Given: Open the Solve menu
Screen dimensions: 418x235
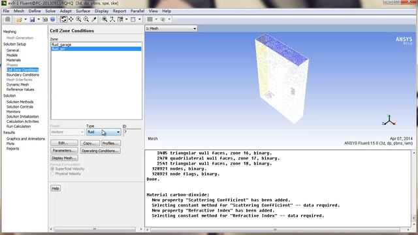Looking at the screenshot, I should (x=50, y=11).
